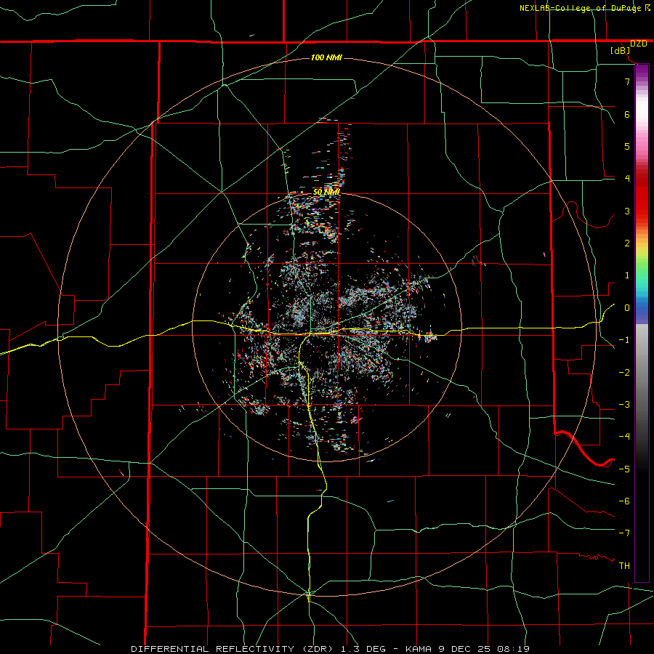Select the '-5' value on the color scale
Image resolution: width=654 pixels, height=654 pixels.
pyautogui.click(x=624, y=469)
